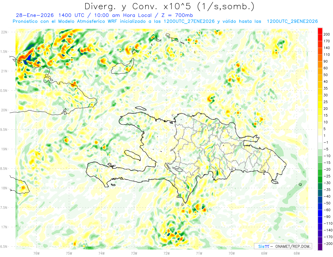The image size is (333, 257).
Task: Click the positive "90" color scale value
Action: click(x=326, y=61)
